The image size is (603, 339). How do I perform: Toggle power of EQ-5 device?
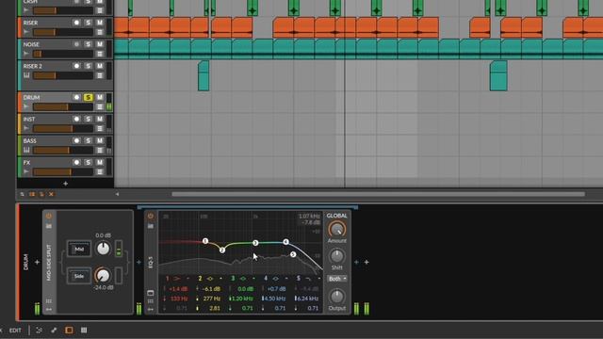pyautogui.click(x=151, y=216)
